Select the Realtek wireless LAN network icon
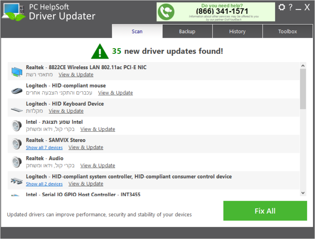 tap(17, 71)
